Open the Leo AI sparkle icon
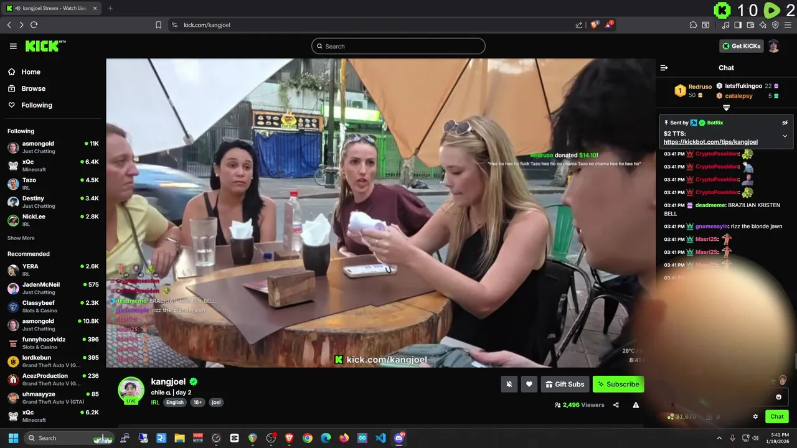Screen dimensions: 797x448 coord(763,25)
